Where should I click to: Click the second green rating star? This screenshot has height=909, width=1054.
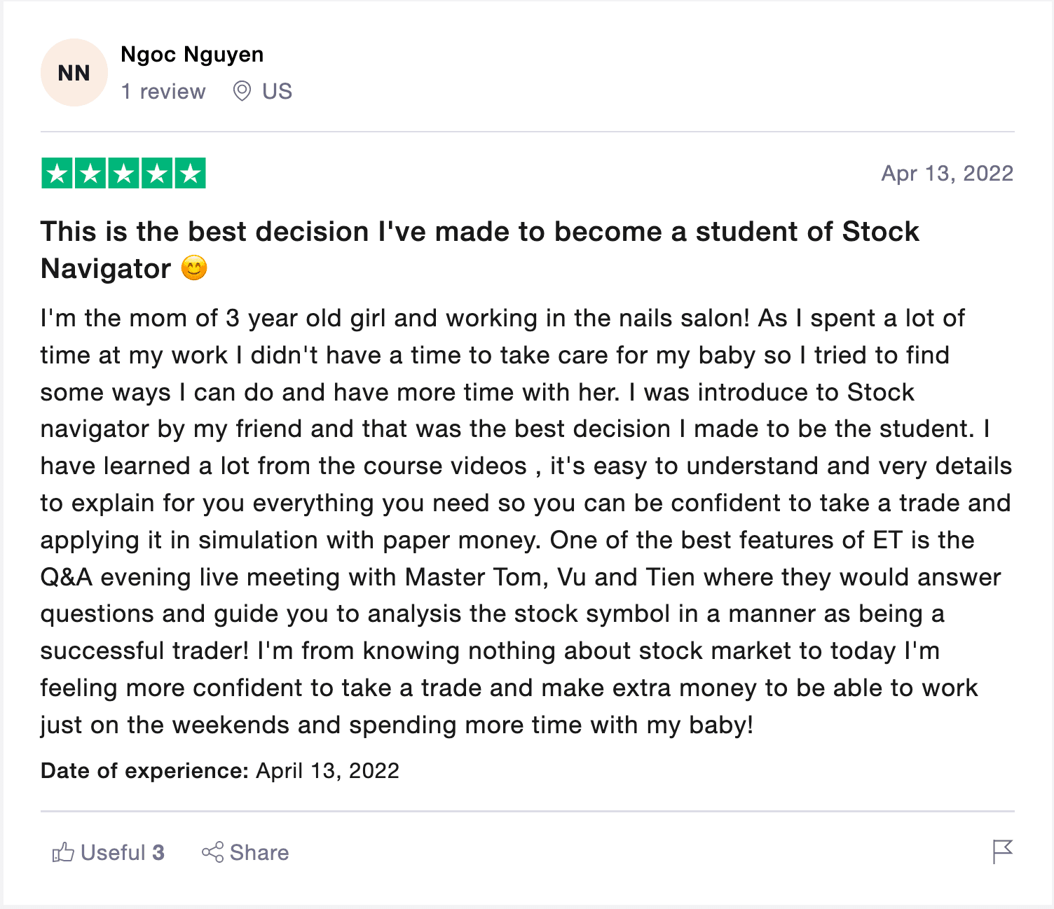[90, 174]
